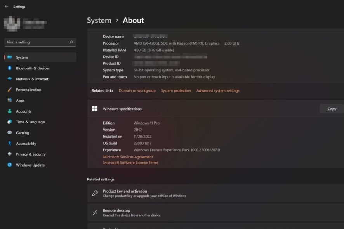The image size is (344, 229).
Task: Open Accessibility settings
Action: pyautogui.click(x=40, y=144)
